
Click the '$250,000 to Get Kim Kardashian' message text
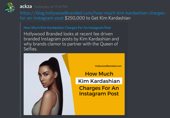tap(97, 18)
